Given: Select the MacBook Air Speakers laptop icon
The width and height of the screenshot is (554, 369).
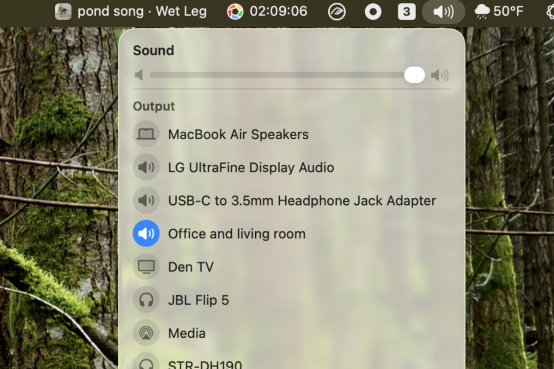Looking at the screenshot, I should click(146, 134).
